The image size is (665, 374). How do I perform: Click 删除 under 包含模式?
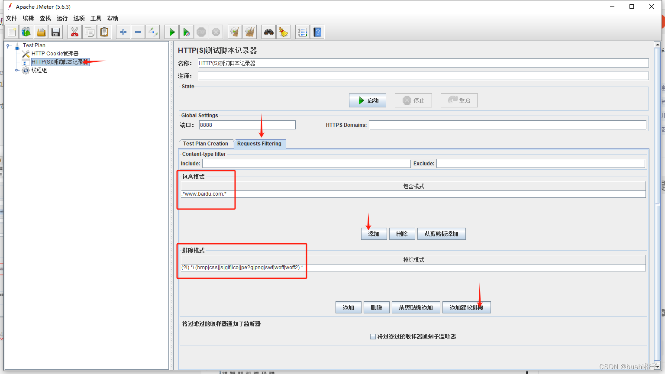(402, 234)
